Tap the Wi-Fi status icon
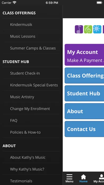The image size is (104, 185). [15, 3]
